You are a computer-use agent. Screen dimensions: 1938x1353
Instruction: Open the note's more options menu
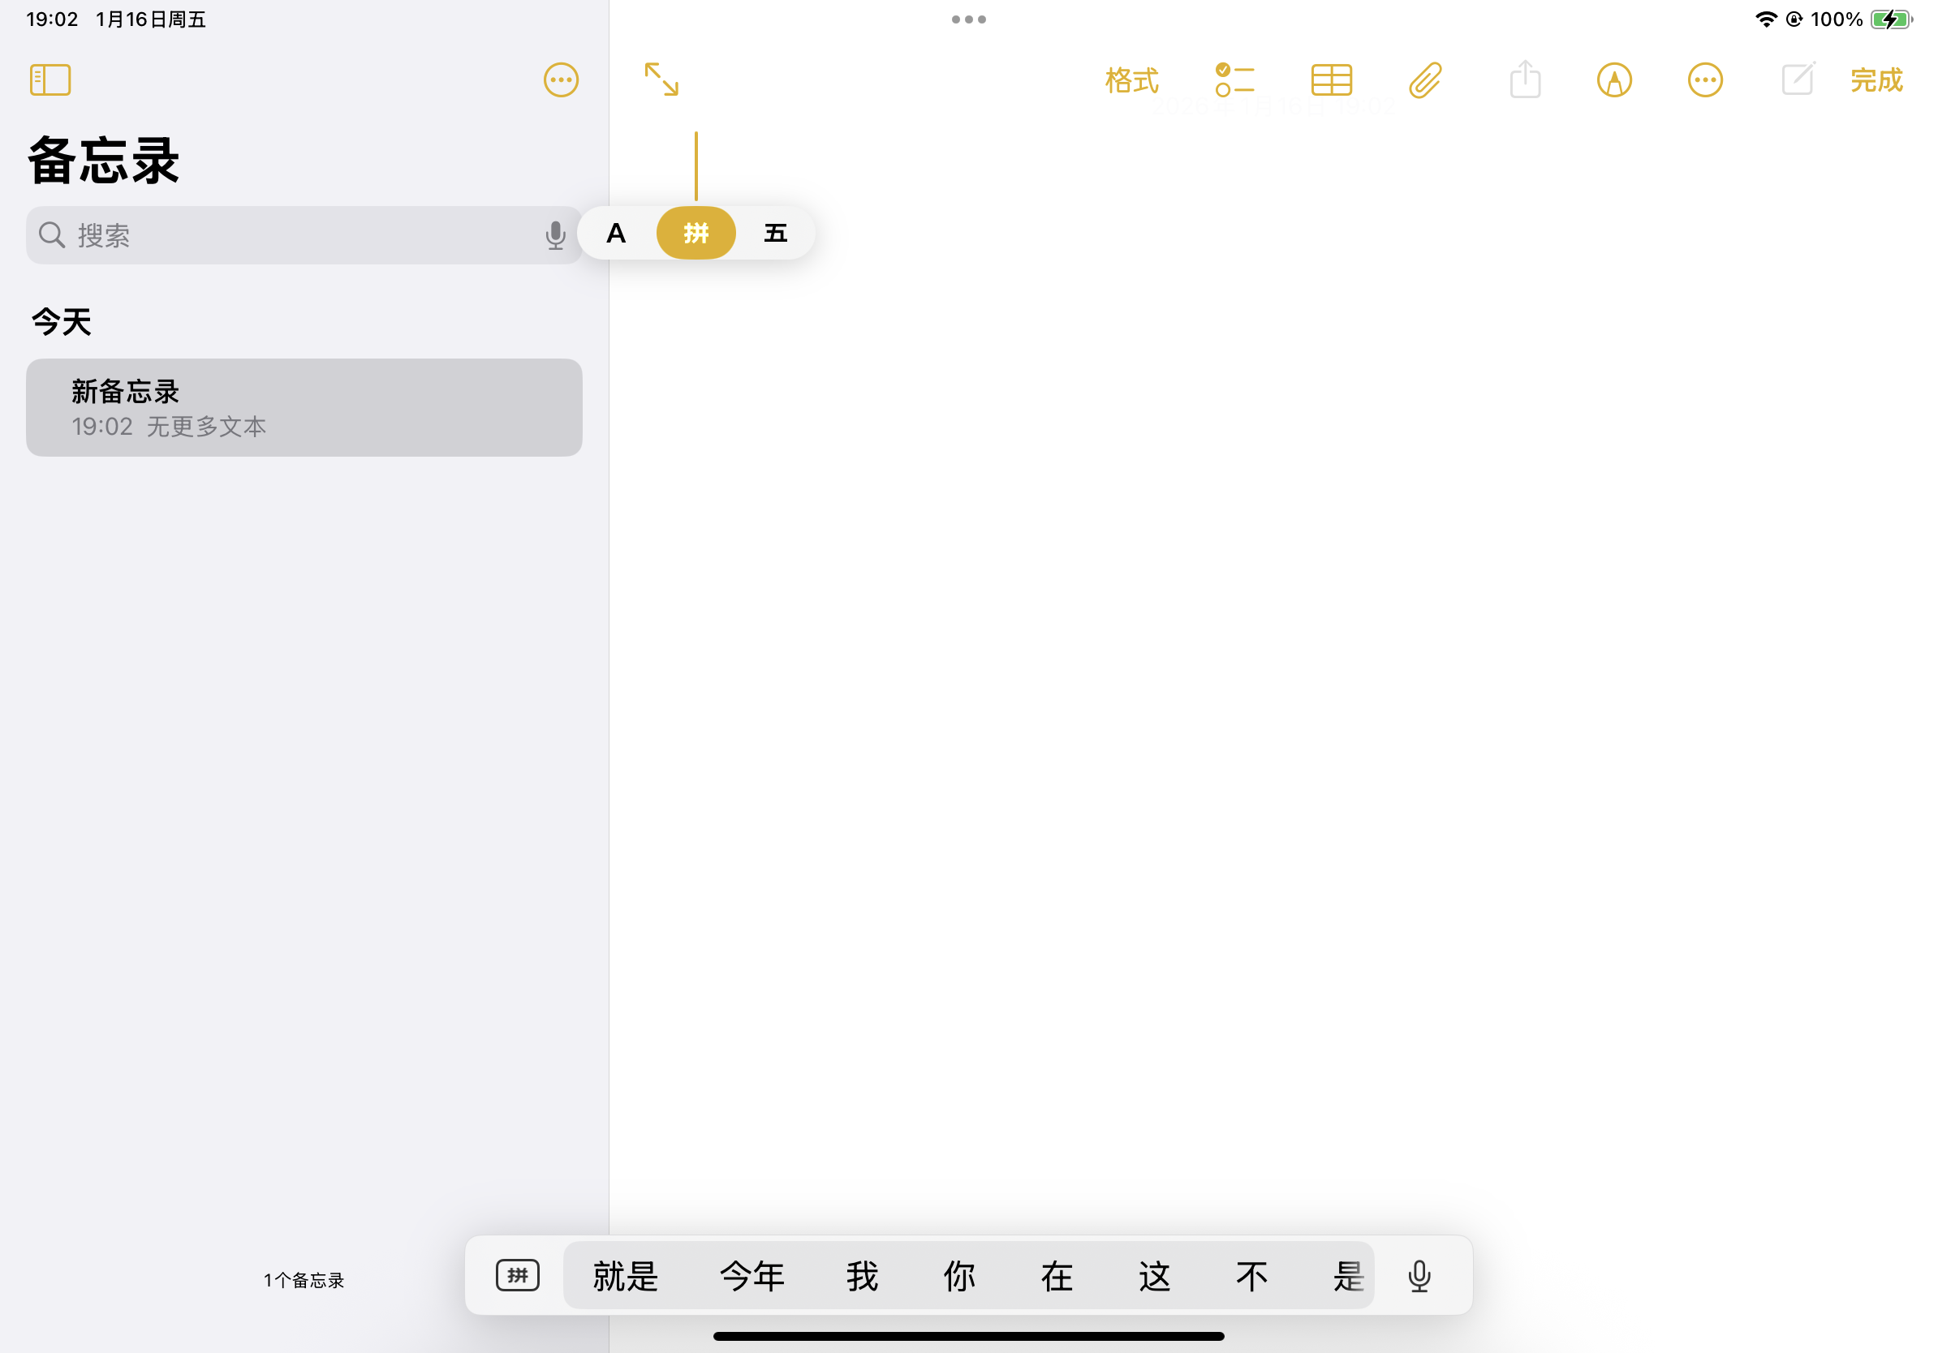pyautogui.click(x=1704, y=80)
